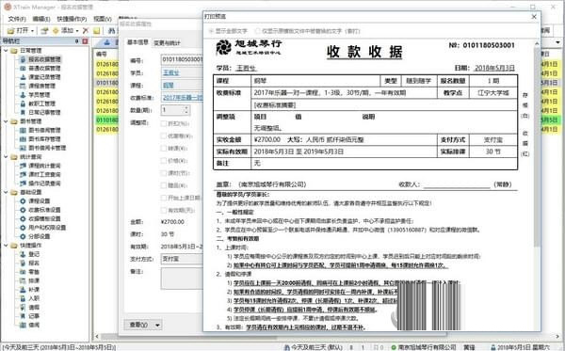Click the 日常记事管理 icon
This screenshot has width=565, height=351.
(23, 112)
